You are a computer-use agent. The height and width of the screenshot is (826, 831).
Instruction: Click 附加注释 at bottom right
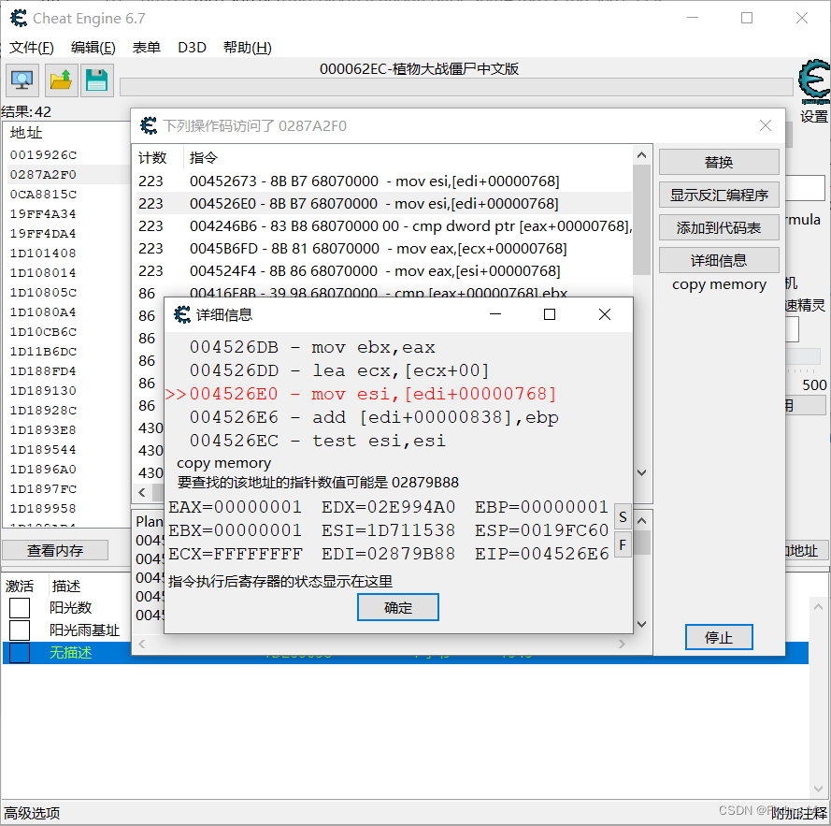(798, 813)
